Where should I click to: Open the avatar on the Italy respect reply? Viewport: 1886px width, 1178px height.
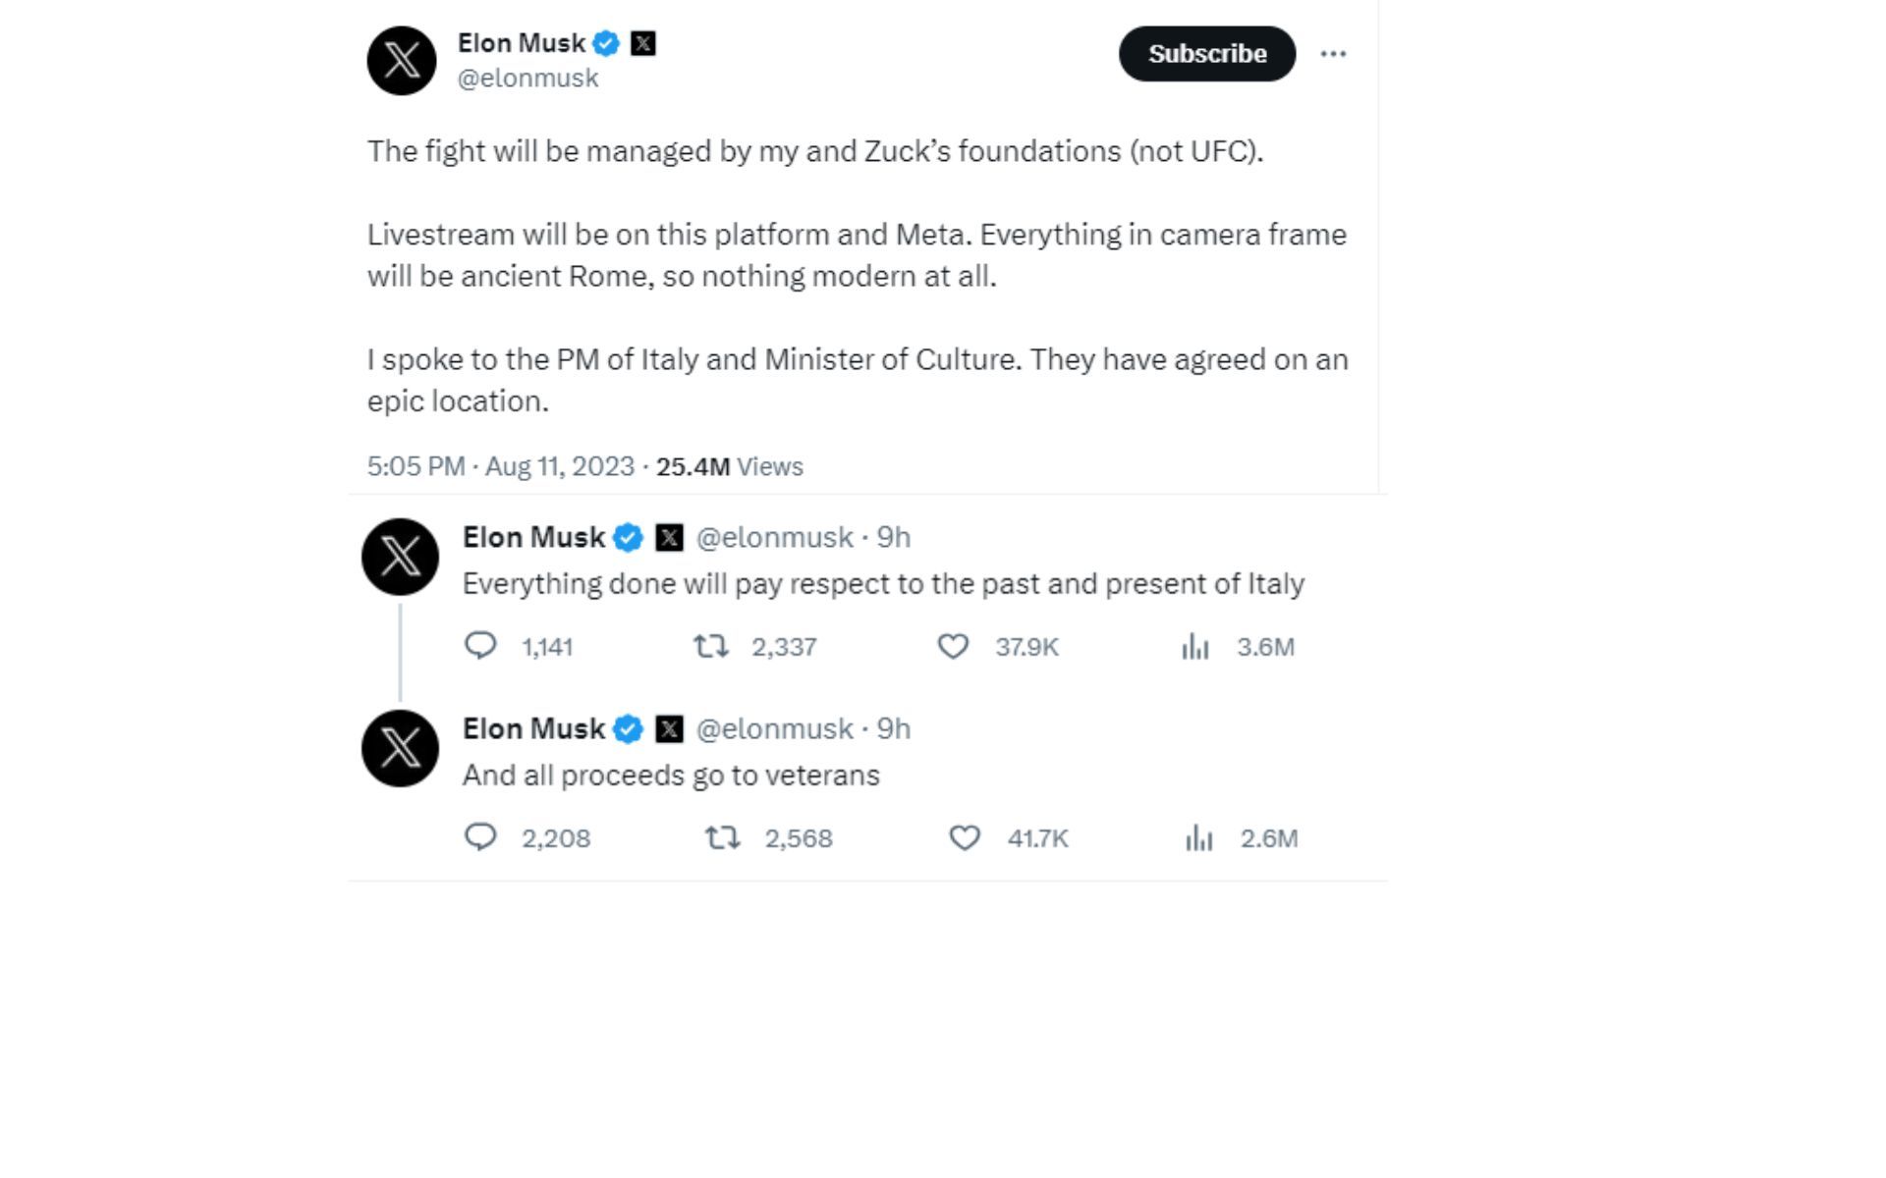(401, 557)
